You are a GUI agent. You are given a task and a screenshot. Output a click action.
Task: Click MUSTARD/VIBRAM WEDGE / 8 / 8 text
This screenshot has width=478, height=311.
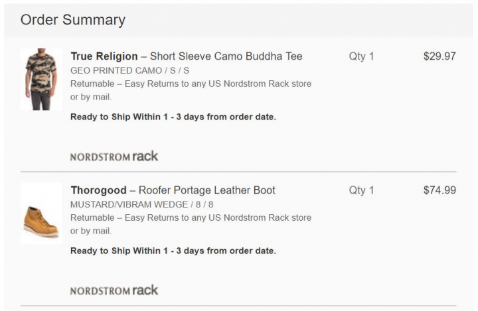tap(142, 205)
